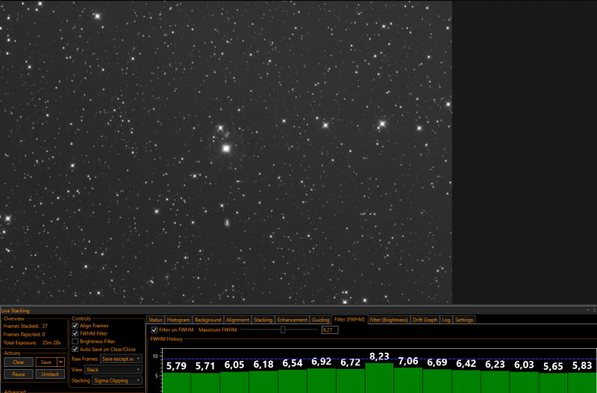The width and height of the screenshot is (597, 393).
Task: Open the Background tab
Action: pyautogui.click(x=208, y=320)
